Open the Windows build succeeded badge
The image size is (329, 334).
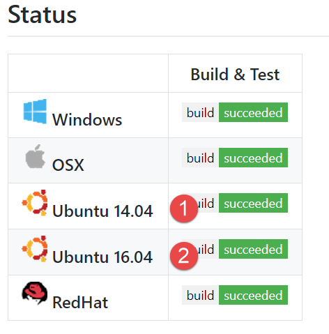tap(235, 112)
